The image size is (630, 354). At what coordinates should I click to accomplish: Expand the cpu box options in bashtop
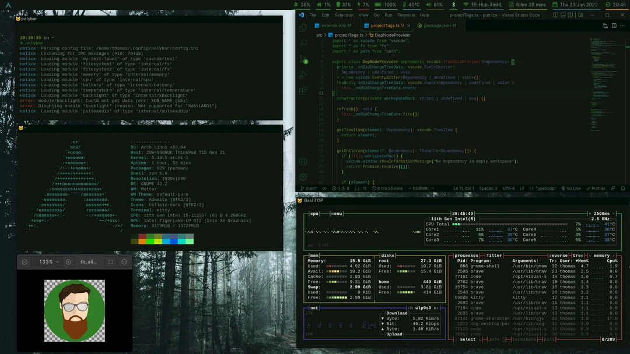(314, 213)
